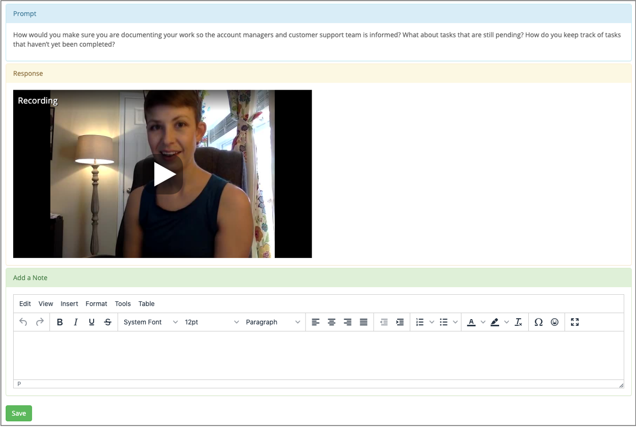Play the recording video
Image resolution: width=636 pixels, height=427 pixels.
pos(163,174)
